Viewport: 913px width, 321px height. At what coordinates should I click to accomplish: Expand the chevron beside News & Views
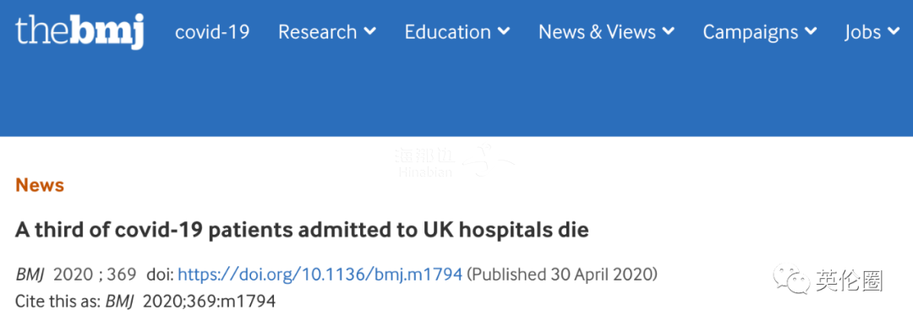669,32
